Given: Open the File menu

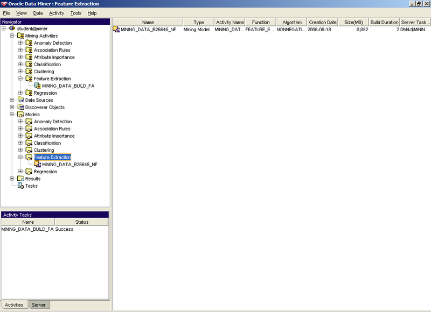Looking at the screenshot, I should pyautogui.click(x=6, y=13).
